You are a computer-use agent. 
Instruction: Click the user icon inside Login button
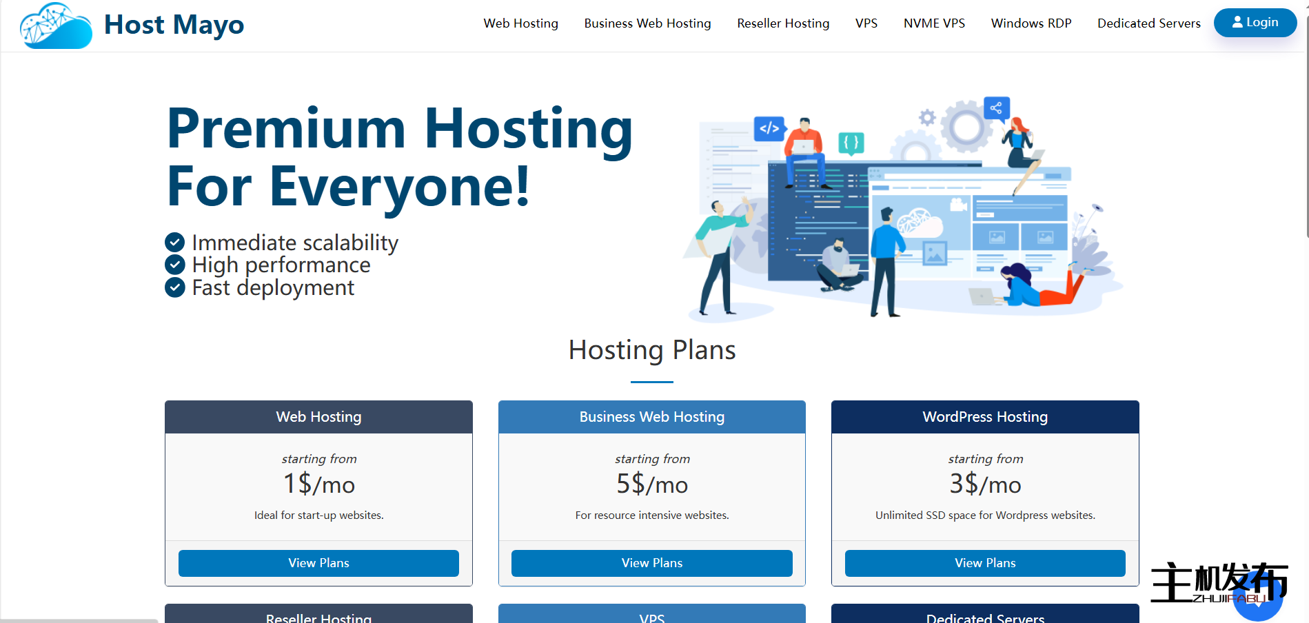[1237, 22]
